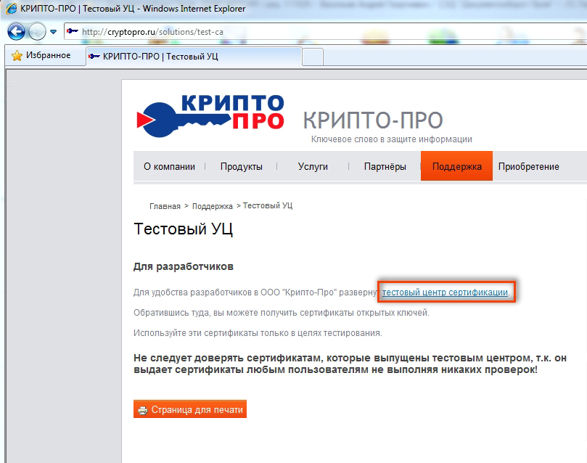Click the site favicon in address bar
The width and height of the screenshot is (587, 463).
73,31
